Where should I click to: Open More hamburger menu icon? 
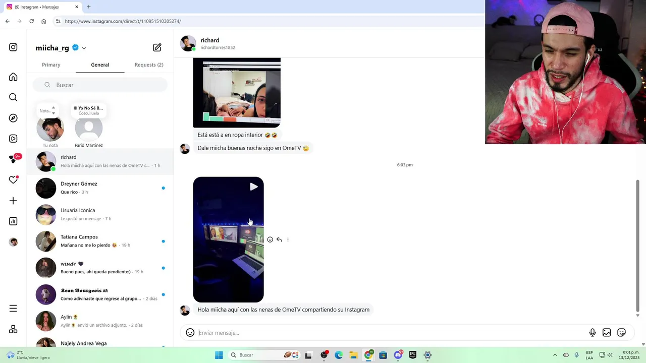tap(13, 309)
